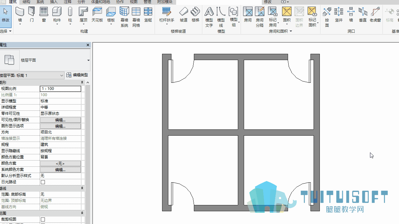Click the 老虎窗 (Dormer) opening icon

375,12
